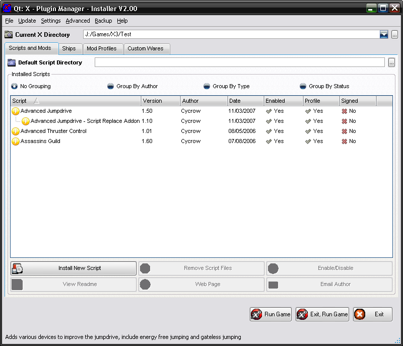Viewport: 403px width, 346px height.
Task: Open the Update menu
Action: pyautogui.click(x=27, y=21)
